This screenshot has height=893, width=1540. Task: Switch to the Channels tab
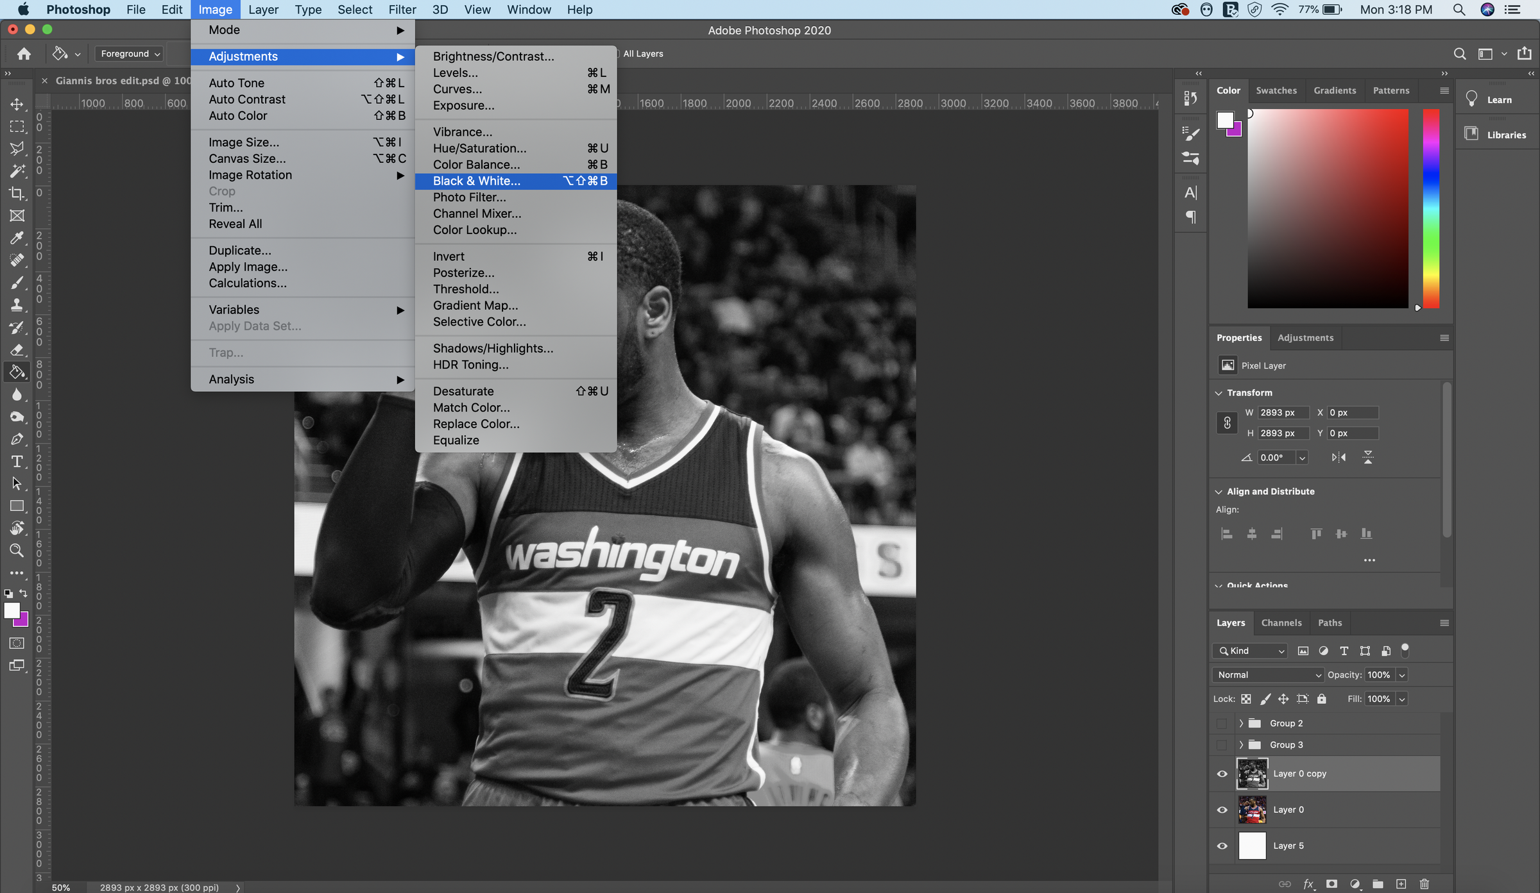pos(1281,622)
